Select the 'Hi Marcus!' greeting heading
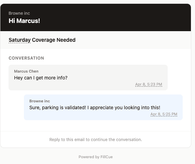The image size is (195, 164). [x=24, y=21]
